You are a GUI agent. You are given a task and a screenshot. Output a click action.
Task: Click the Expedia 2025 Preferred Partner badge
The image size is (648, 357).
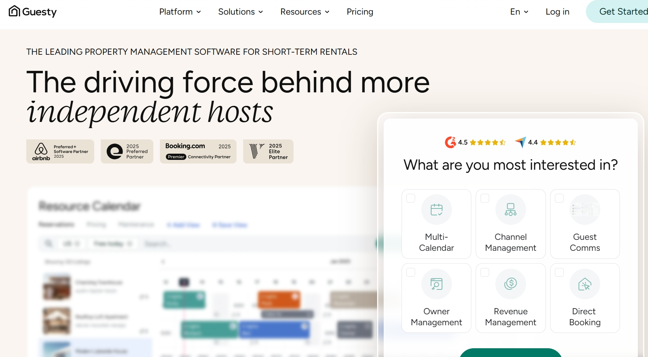(x=127, y=151)
